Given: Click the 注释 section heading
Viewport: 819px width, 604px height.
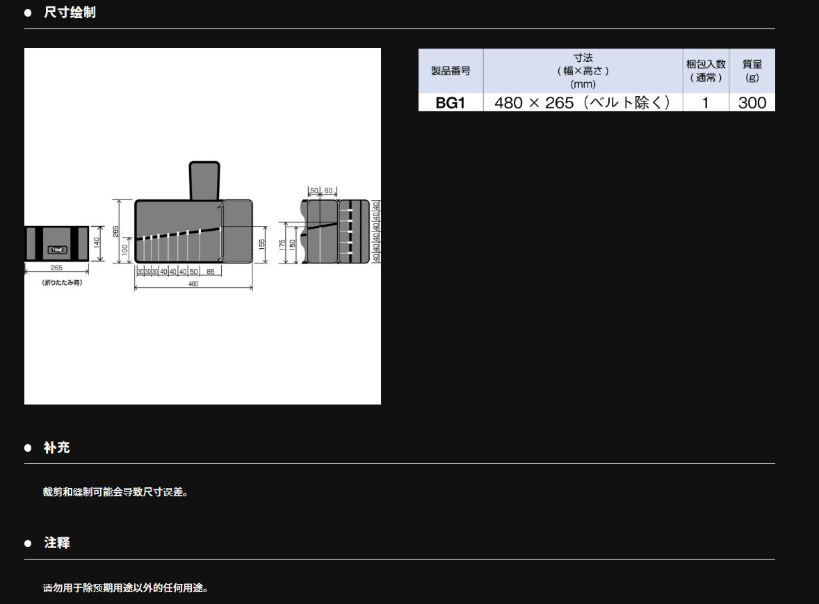Looking at the screenshot, I should pyautogui.click(x=57, y=543).
